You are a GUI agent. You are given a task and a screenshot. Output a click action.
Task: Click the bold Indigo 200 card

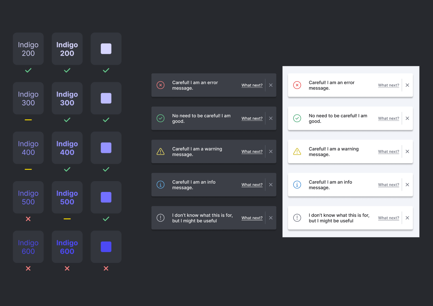[67, 49]
